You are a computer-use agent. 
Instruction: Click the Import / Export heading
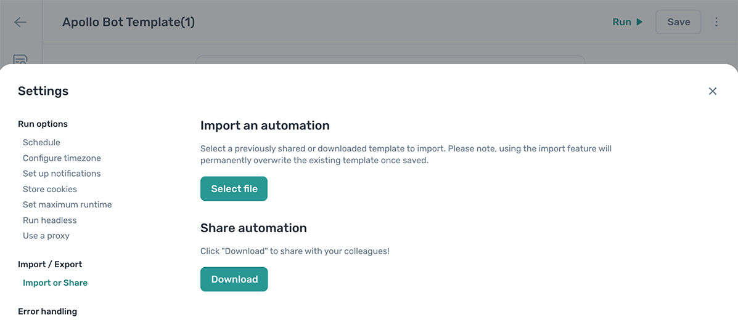(50, 264)
